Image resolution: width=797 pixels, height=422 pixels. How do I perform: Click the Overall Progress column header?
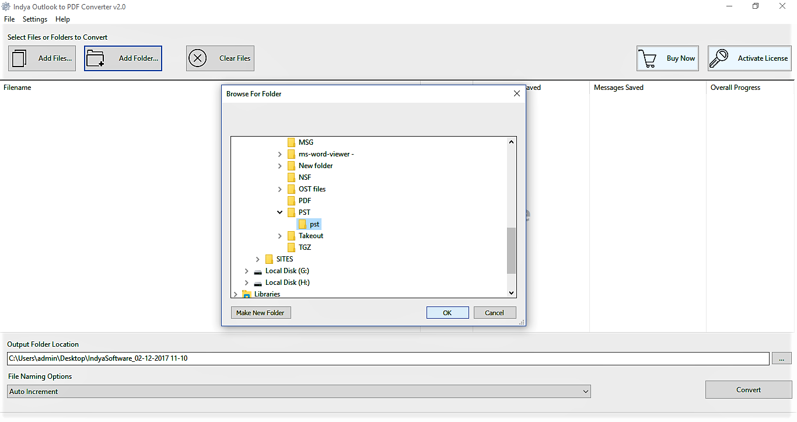click(x=735, y=88)
